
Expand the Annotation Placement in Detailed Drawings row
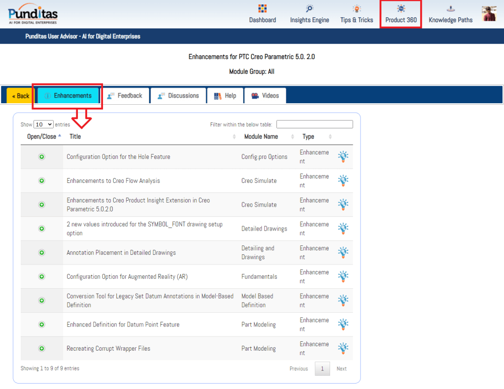tap(42, 253)
